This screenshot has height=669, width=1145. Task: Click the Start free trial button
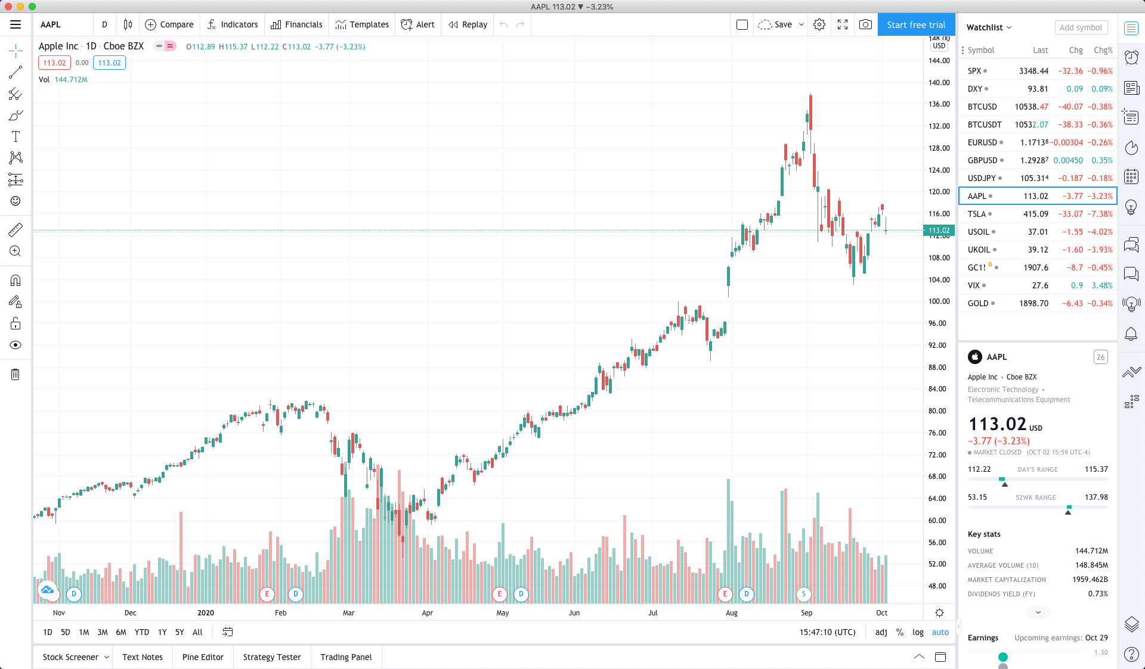click(916, 24)
